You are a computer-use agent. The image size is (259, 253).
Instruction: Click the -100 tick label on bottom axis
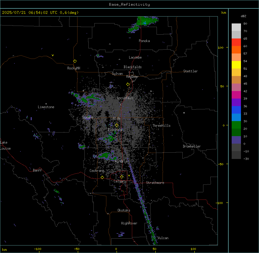click(x=38, y=249)
